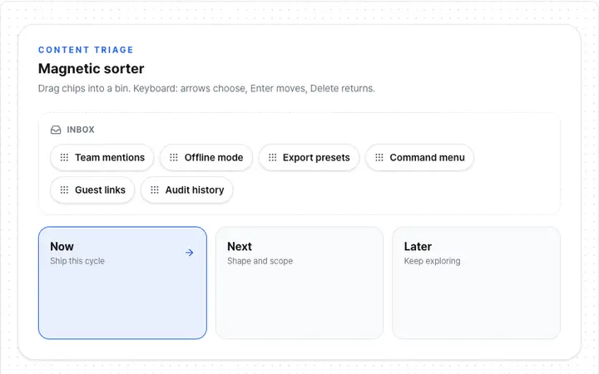Click the inbox tray icon
Screen dimensions: 599x374
coord(56,130)
